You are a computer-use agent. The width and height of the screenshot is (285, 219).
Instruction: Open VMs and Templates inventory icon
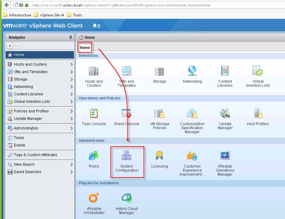127,71
